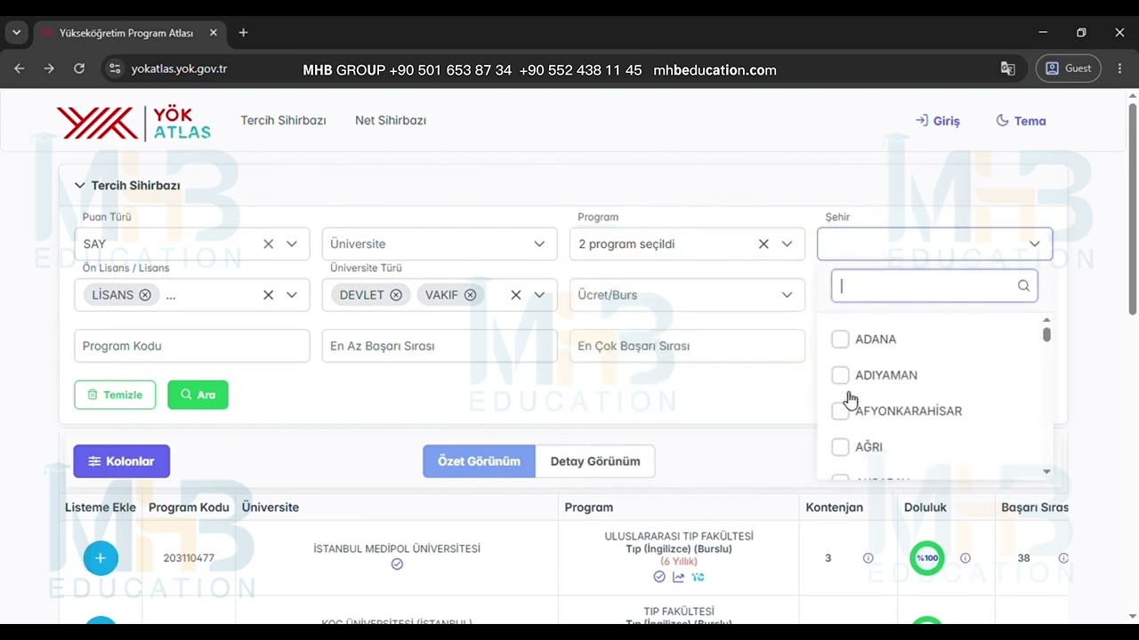The width and height of the screenshot is (1139, 640).
Task: Open the Üniversite Türü dropdown arrow
Action: [539, 295]
